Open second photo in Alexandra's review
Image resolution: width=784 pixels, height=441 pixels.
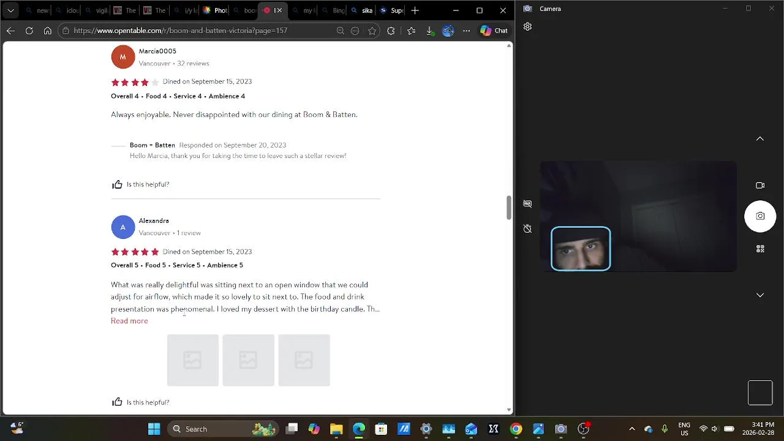(248, 360)
